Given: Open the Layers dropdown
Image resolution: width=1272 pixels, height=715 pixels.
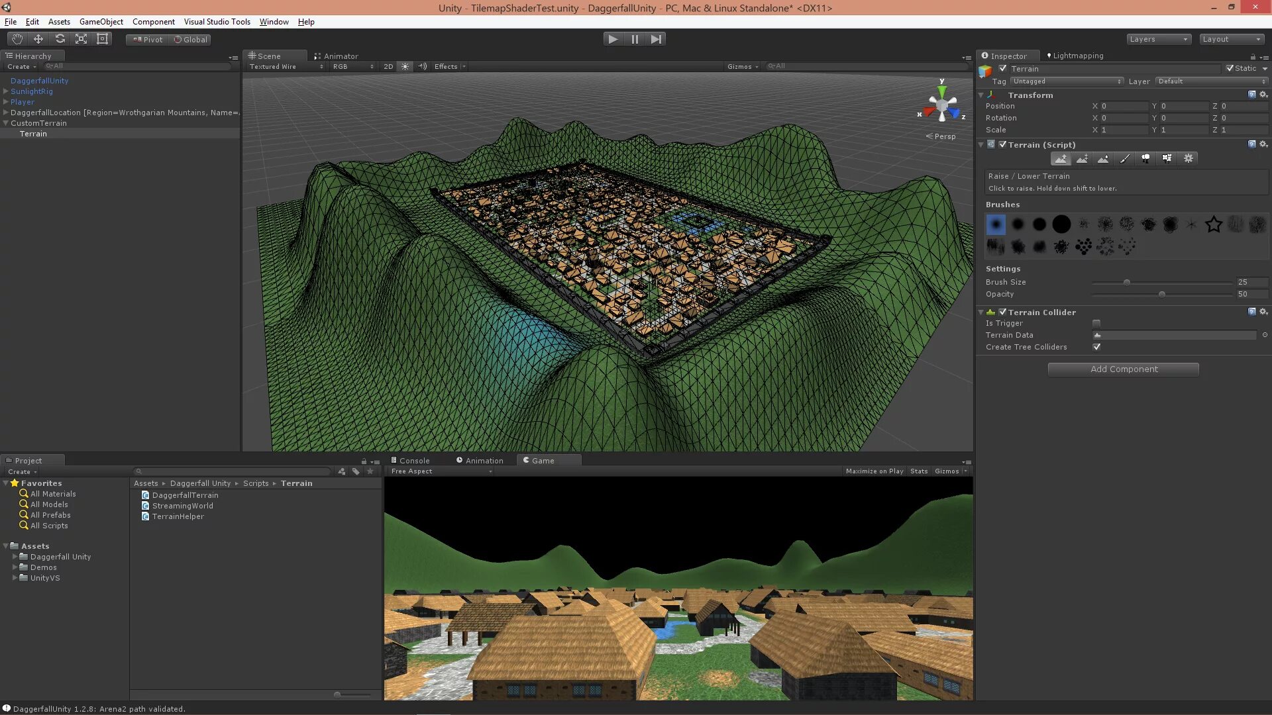Looking at the screenshot, I should tap(1159, 39).
